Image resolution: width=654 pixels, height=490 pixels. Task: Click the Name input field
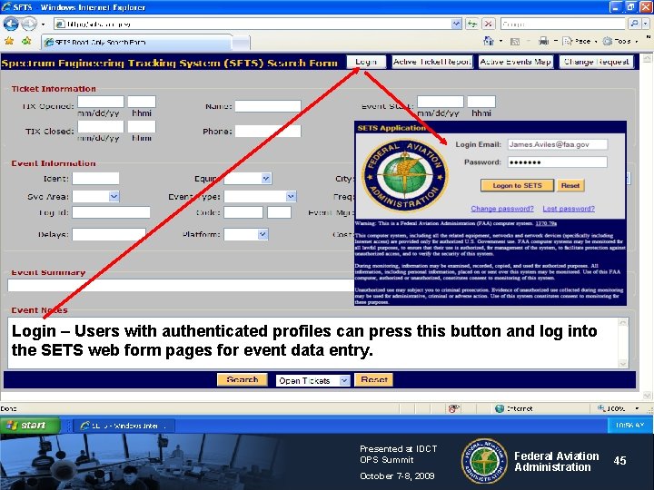click(x=268, y=106)
